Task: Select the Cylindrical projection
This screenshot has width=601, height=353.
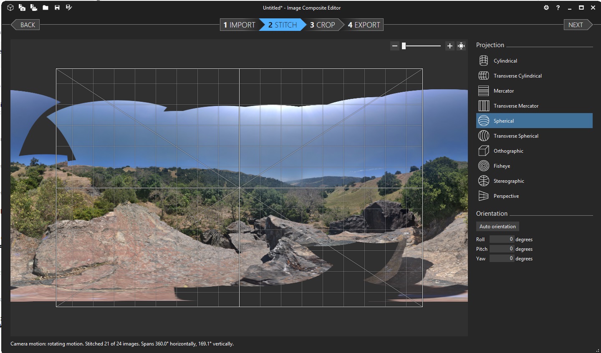Action: (505, 61)
